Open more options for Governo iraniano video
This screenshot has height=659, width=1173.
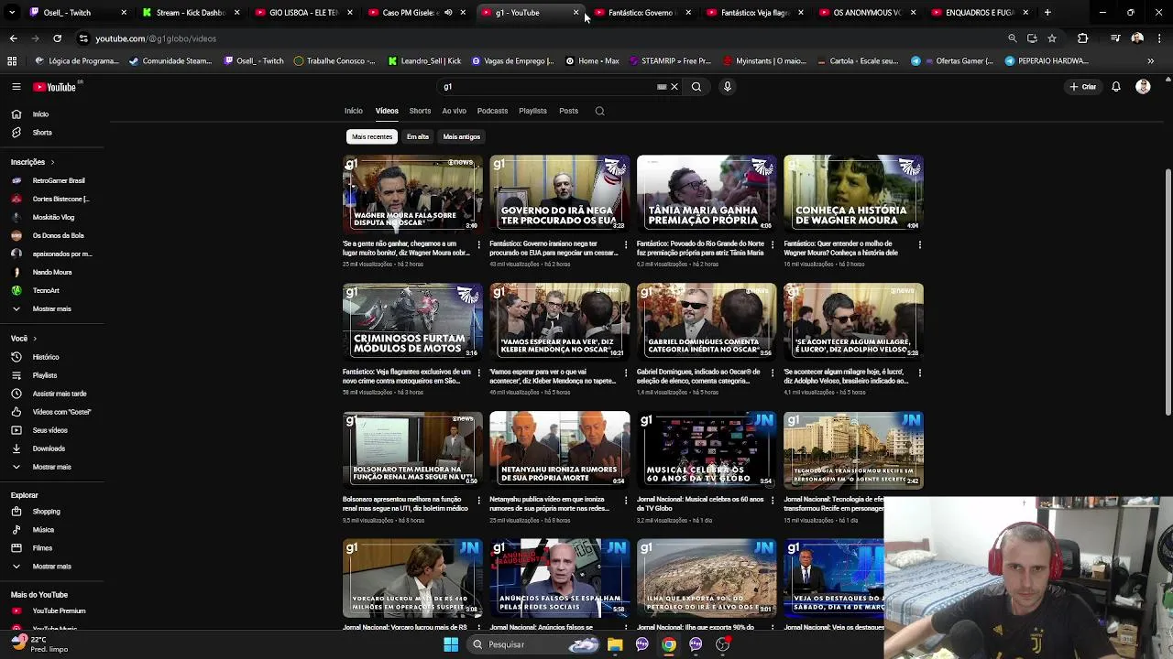tap(626, 244)
